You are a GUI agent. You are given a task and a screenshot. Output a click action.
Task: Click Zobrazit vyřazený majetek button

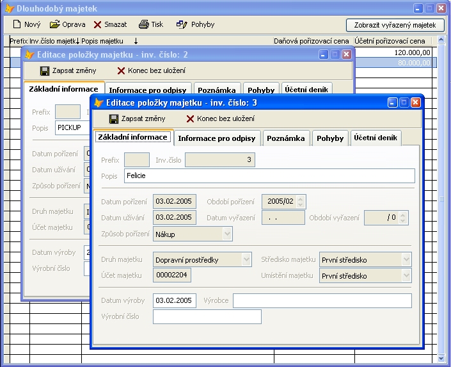coord(395,25)
